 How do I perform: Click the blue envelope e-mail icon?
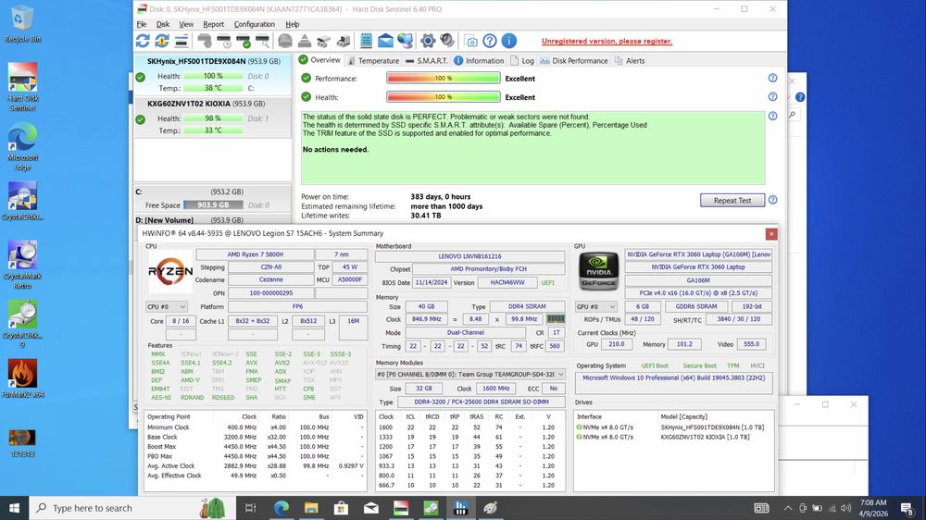(385, 41)
